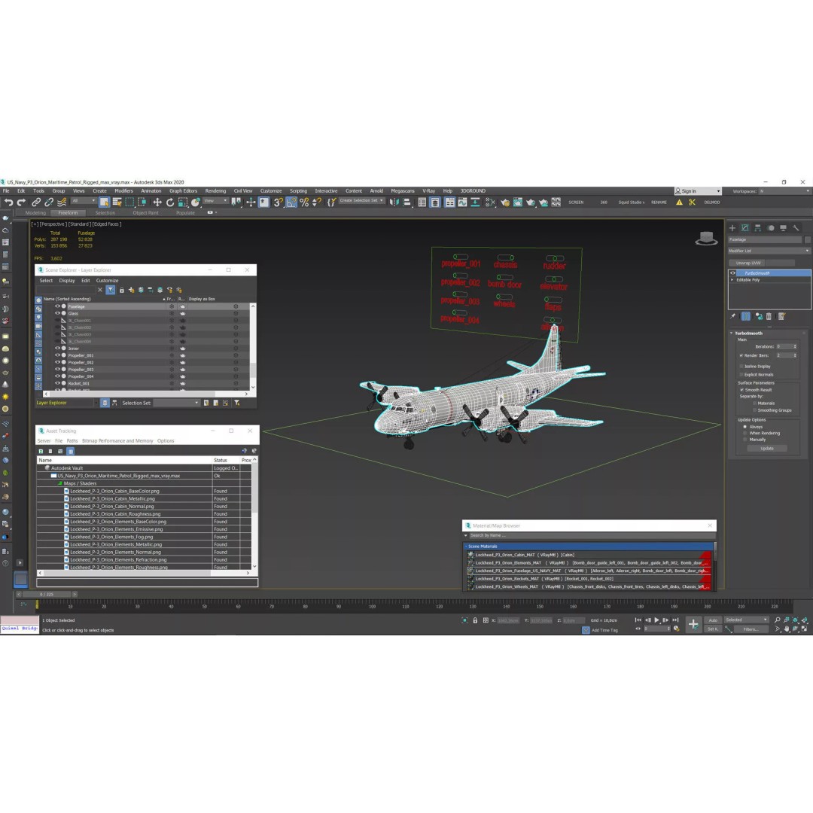
Task: Open Select by Name tool
Action: tap(117, 202)
